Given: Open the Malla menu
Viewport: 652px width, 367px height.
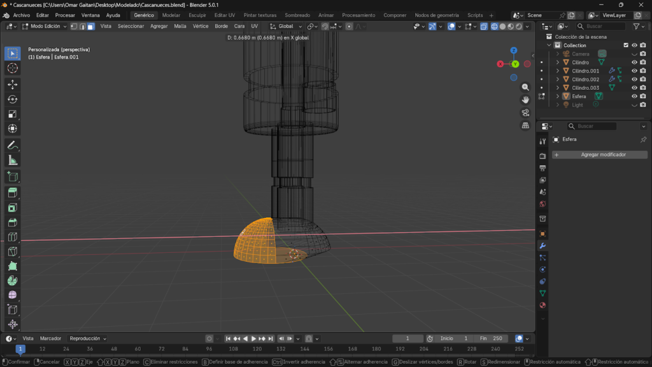Looking at the screenshot, I should click(180, 26).
